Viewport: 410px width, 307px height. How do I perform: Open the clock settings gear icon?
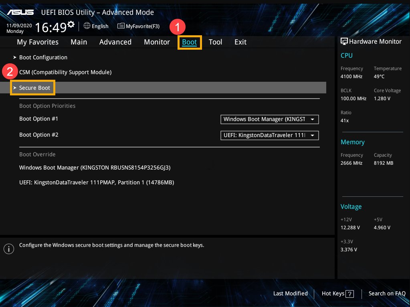pyautogui.click(x=71, y=23)
